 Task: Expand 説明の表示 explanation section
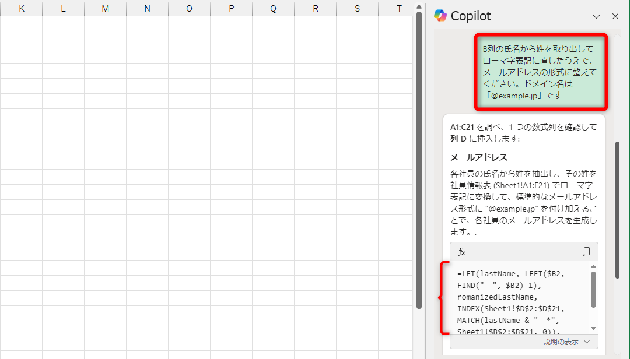[566, 342]
